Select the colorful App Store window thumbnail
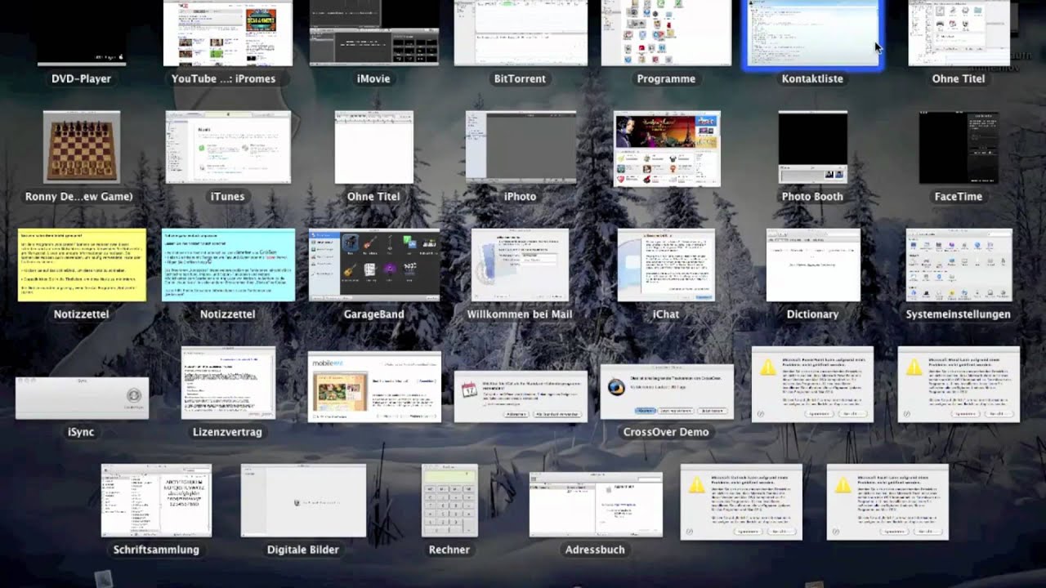 pyautogui.click(x=667, y=149)
